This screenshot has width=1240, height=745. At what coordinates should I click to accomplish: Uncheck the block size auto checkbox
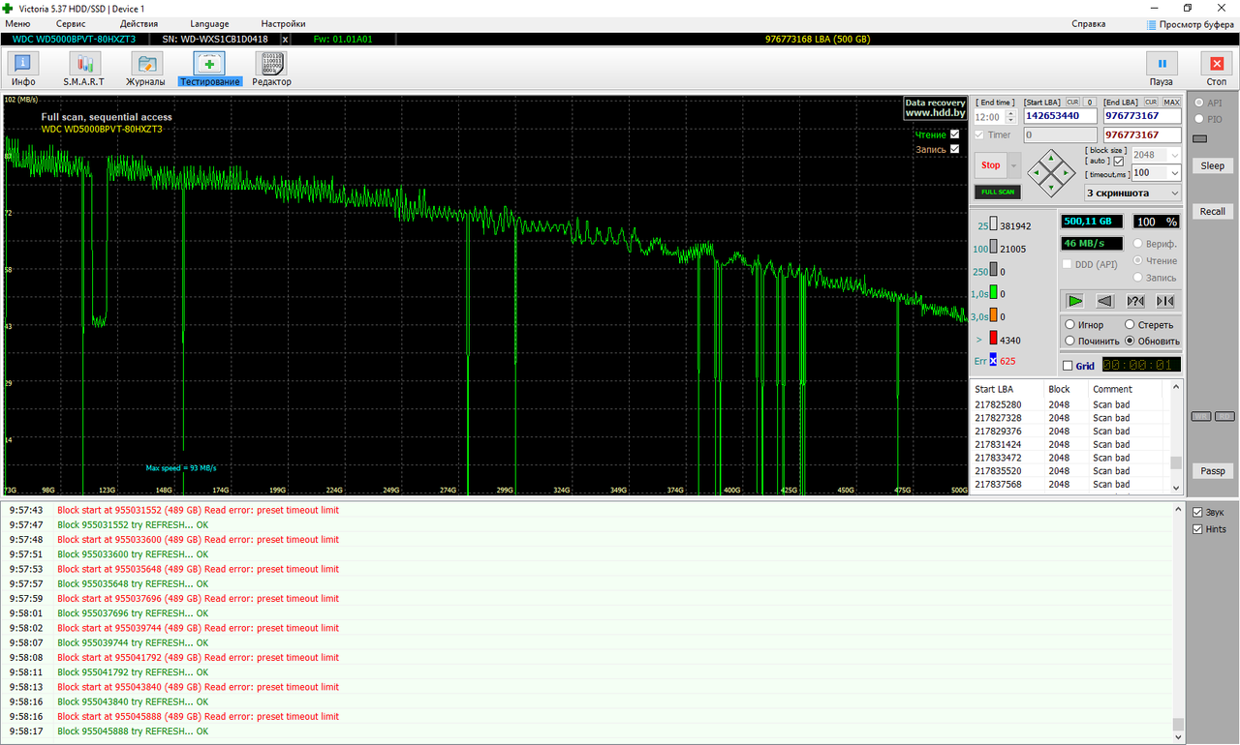[1119, 161]
